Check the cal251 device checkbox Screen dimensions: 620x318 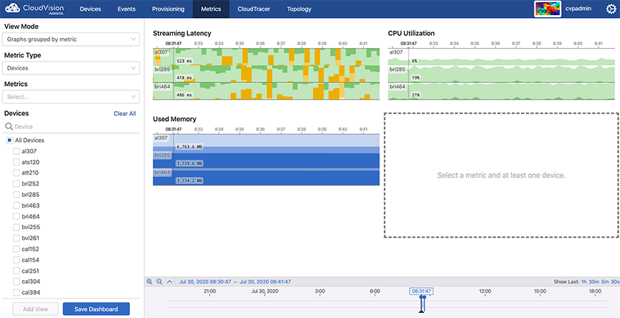point(17,271)
